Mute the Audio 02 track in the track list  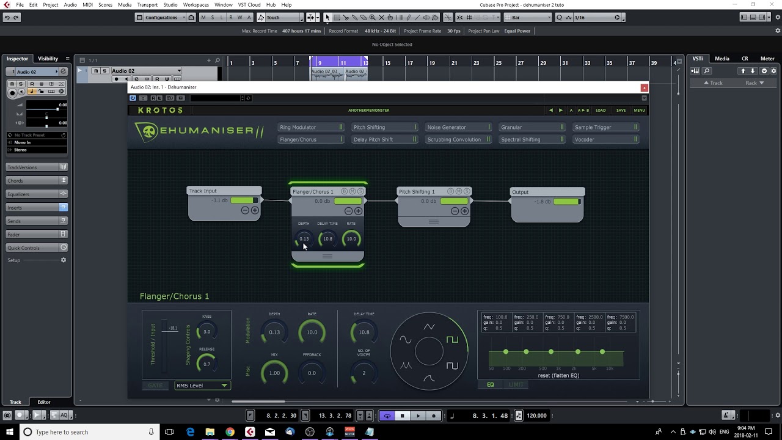pyautogui.click(x=95, y=71)
